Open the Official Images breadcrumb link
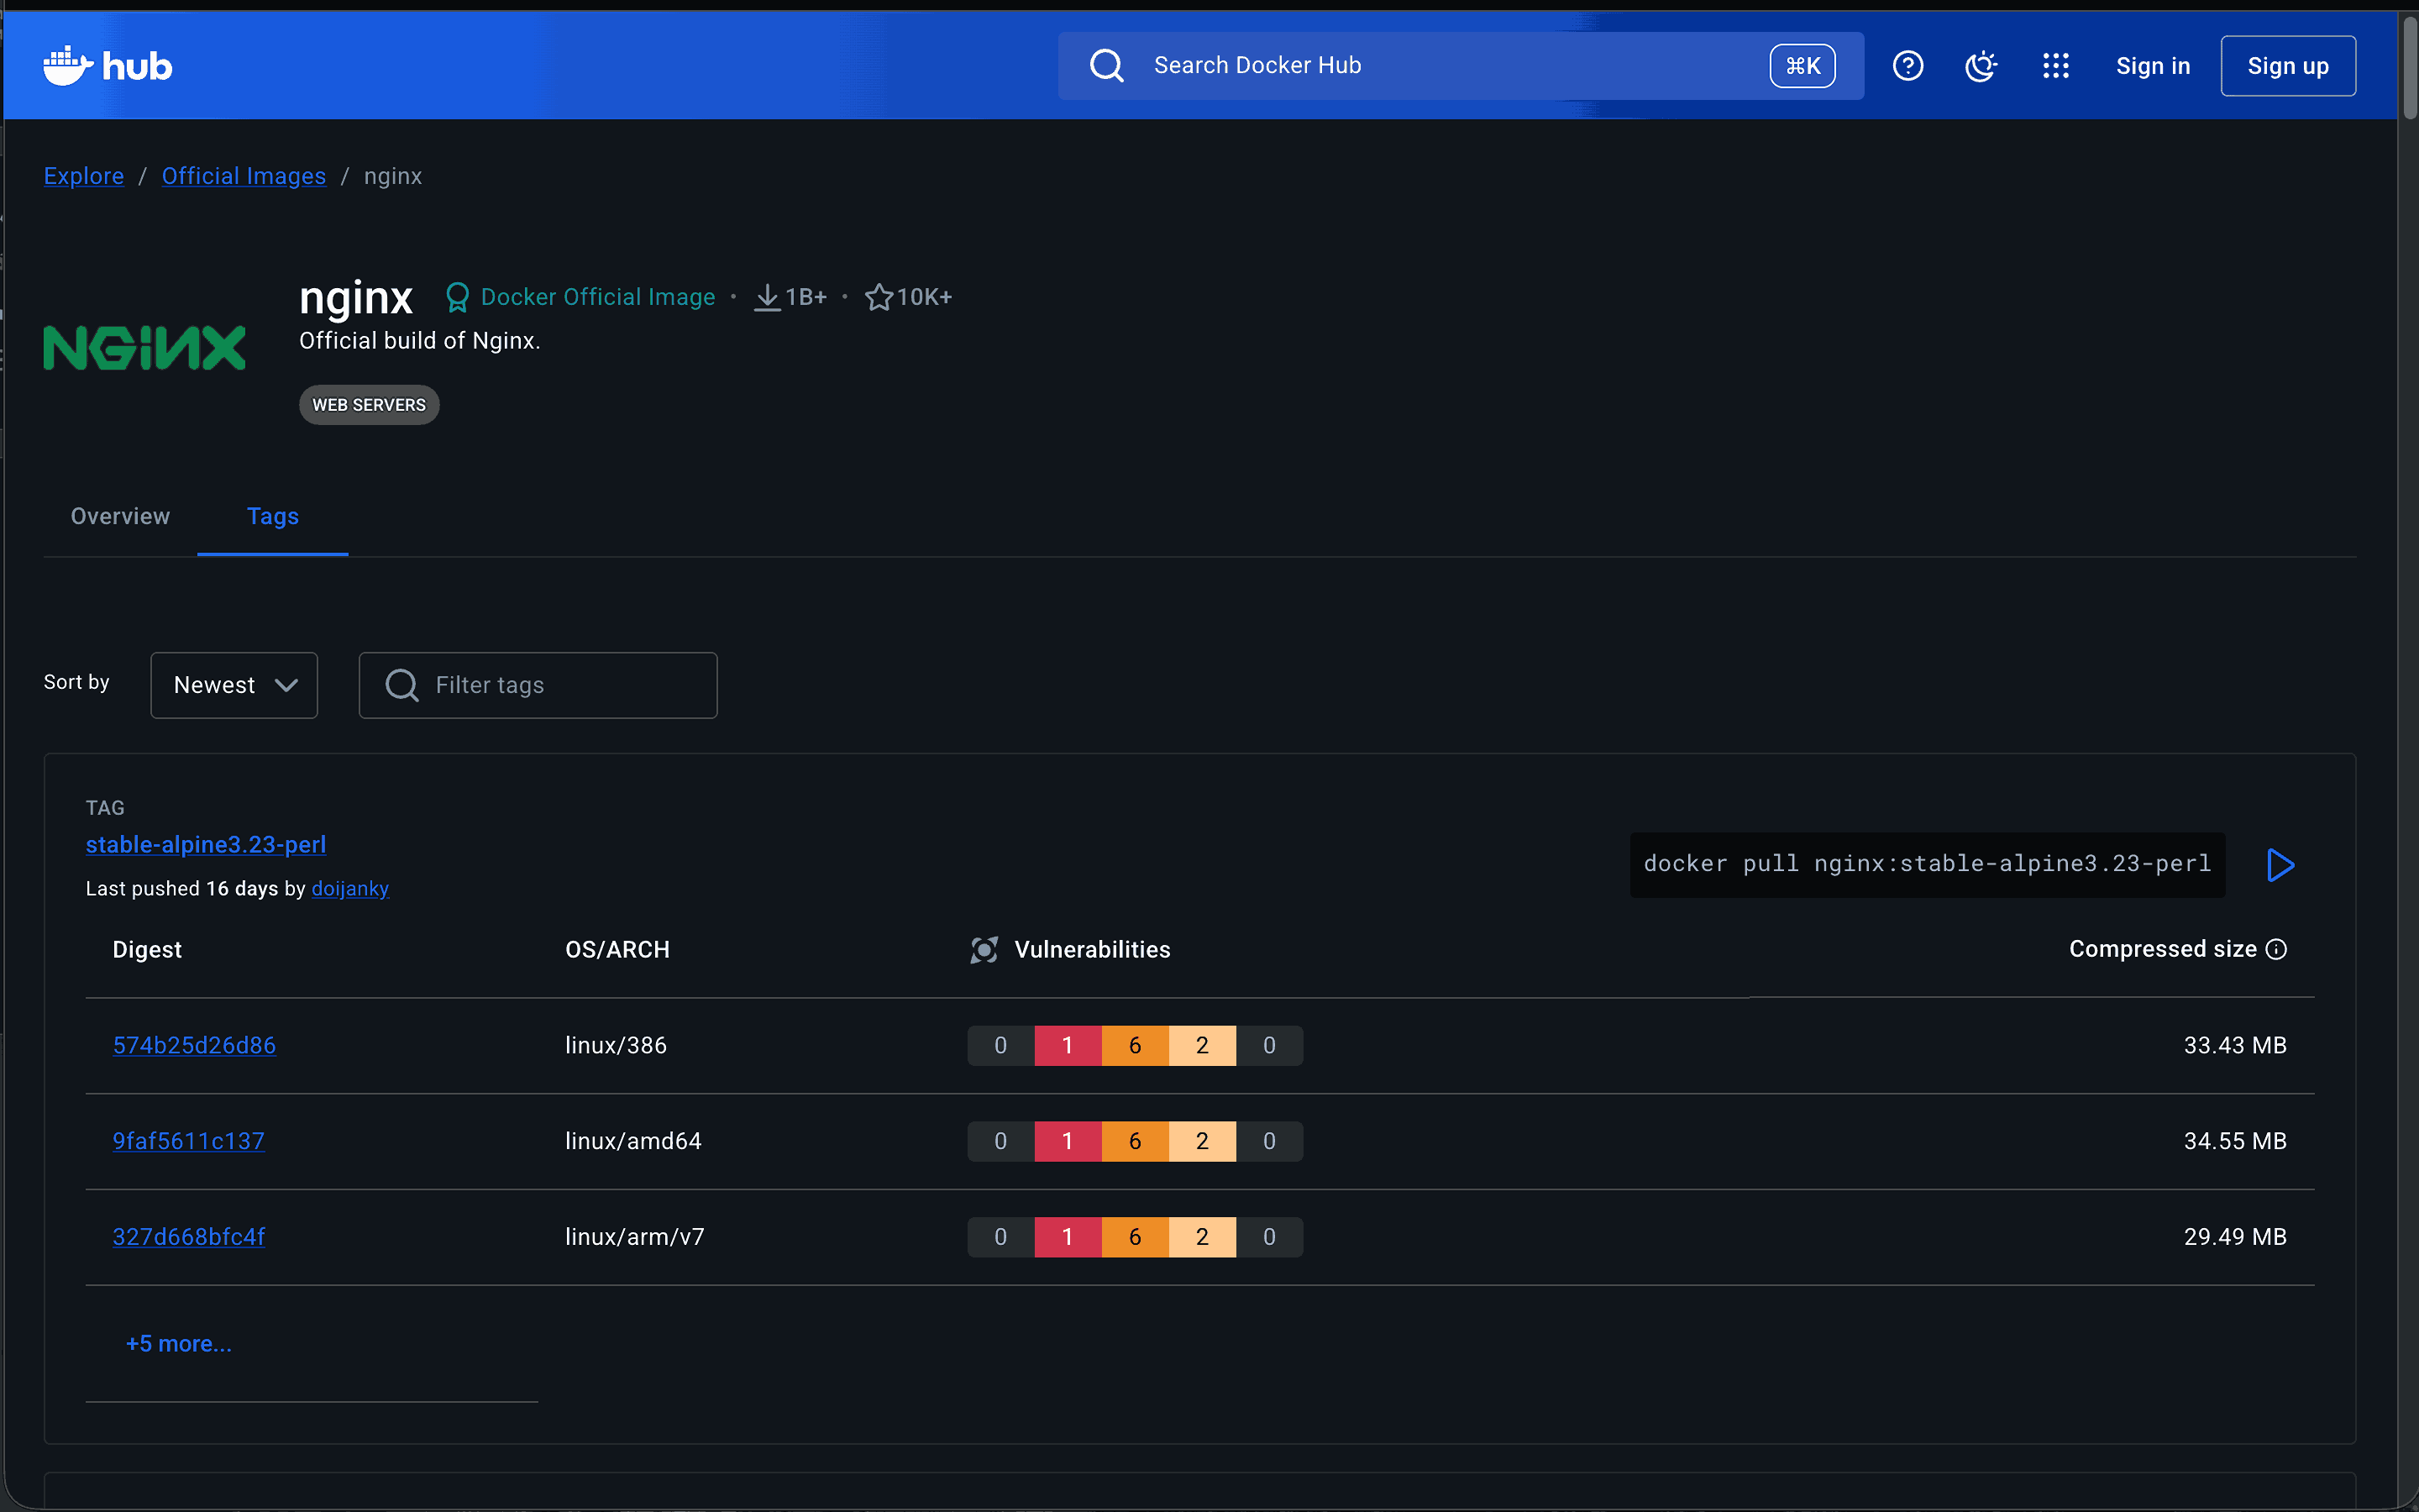 [x=244, y=176]
